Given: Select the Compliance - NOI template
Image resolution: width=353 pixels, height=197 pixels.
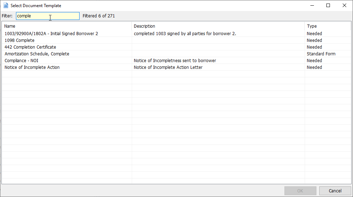Looking at the screenshot, I should 176,61.
